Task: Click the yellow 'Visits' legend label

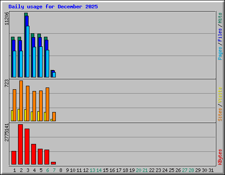Action: (x=220, y=95)
